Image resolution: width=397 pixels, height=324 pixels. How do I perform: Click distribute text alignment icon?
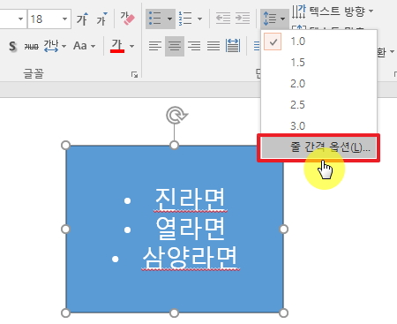233,46
